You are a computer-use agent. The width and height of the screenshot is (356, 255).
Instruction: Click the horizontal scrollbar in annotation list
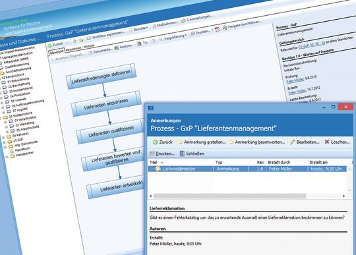[x=229, y=196]
